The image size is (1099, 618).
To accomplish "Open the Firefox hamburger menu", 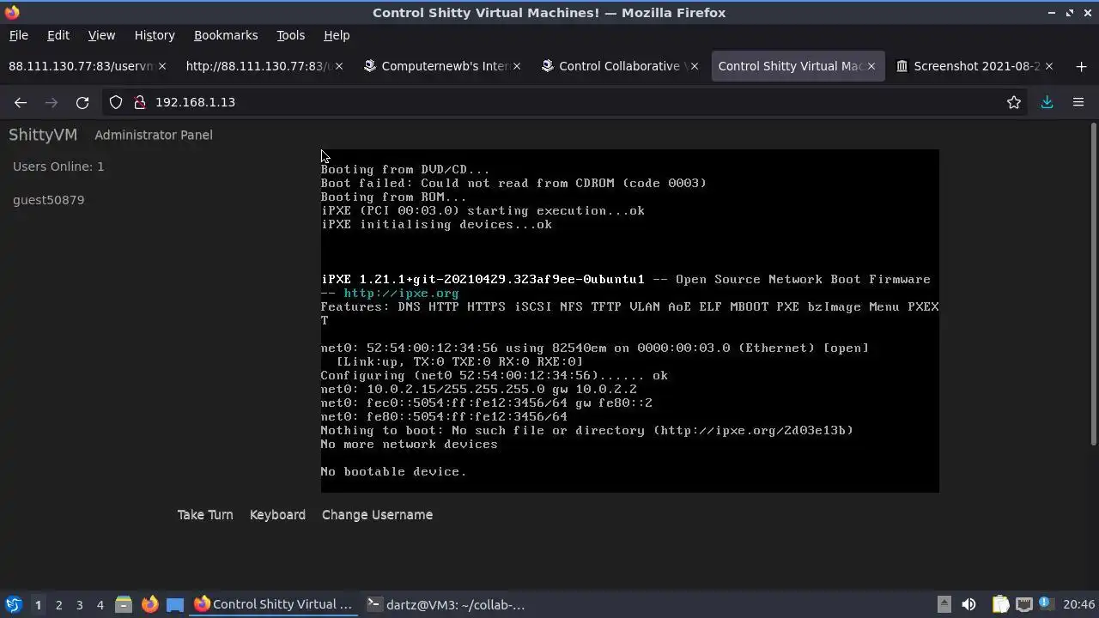I will (x=1078, y=102).
